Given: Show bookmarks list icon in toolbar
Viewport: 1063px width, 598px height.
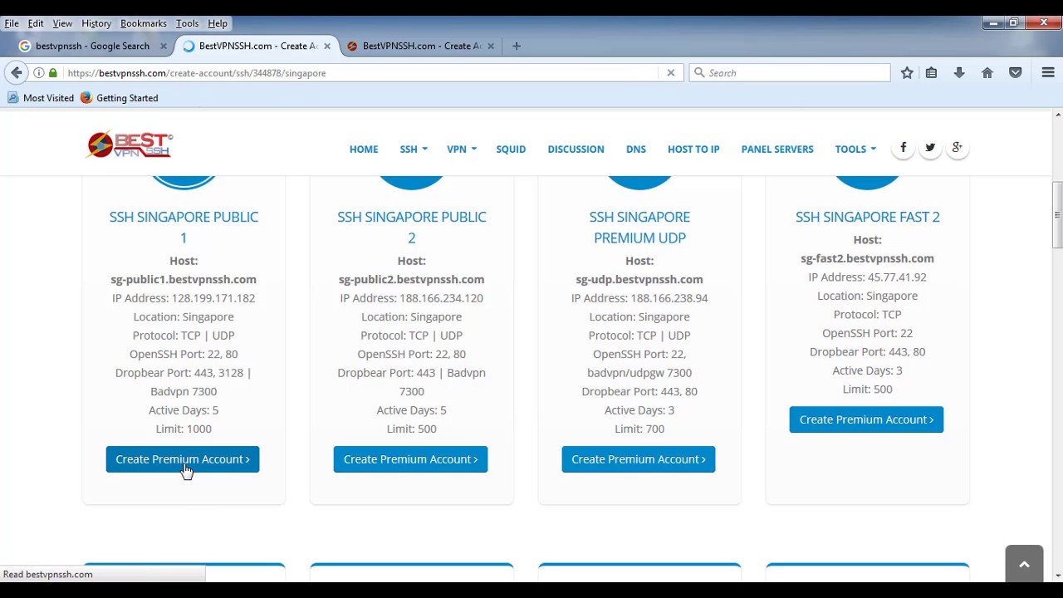Looking at the screenshot, I should point(931,73).
